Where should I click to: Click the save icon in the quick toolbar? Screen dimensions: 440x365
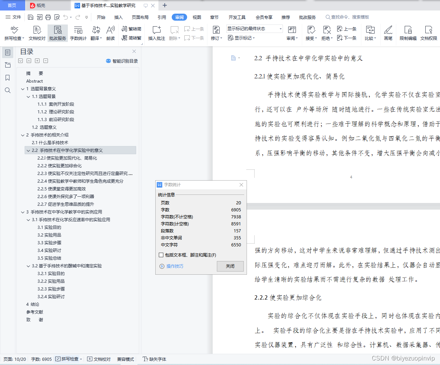click(x=30, y=17)
